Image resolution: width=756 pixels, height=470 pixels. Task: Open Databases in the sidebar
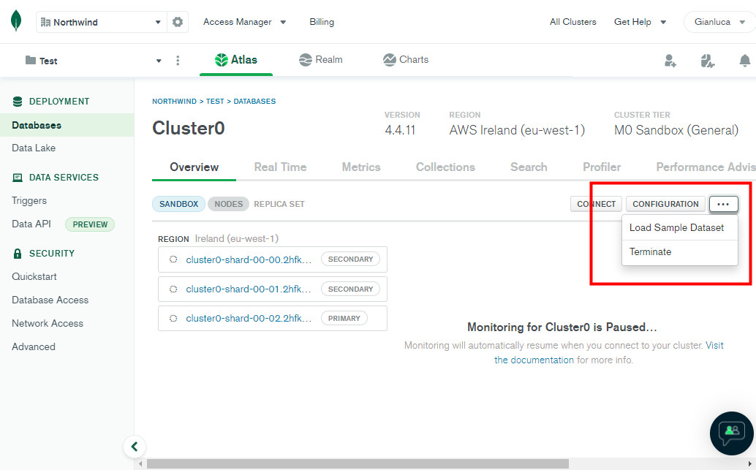(x=67, y=125)
